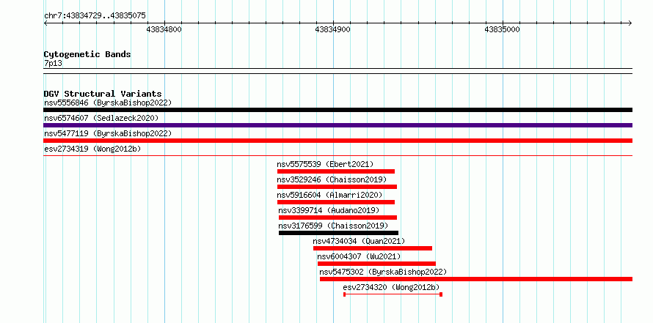The height and width of the screenshot is (323, 653).
Task: Open variant label esv2734320 (Wong2012b)
Action: coord(392,287)
